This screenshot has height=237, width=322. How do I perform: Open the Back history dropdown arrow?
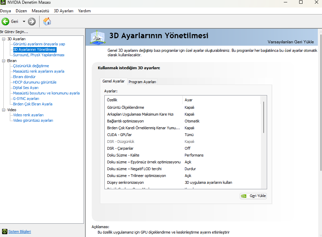pos(24,21)
